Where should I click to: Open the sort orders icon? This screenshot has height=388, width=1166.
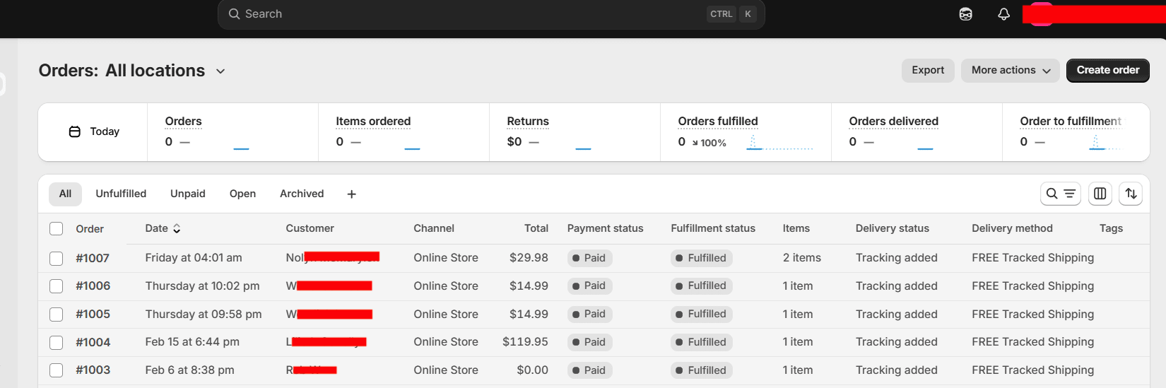pyautogui.click(x=1131, y=194)
